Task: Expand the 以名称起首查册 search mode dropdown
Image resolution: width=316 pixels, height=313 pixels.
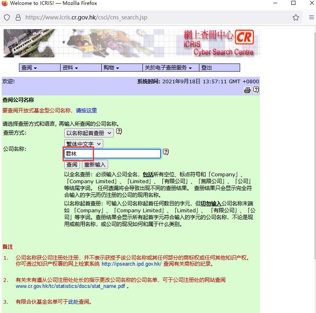Action: tap(88, 133)
